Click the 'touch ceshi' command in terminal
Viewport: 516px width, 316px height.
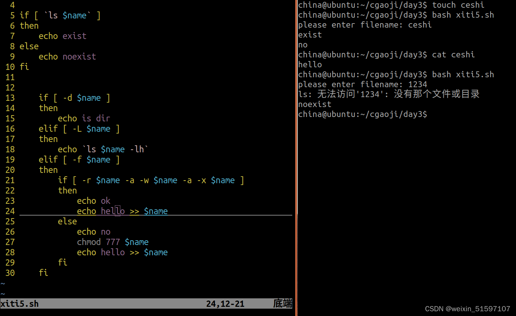tap(458, 5)
